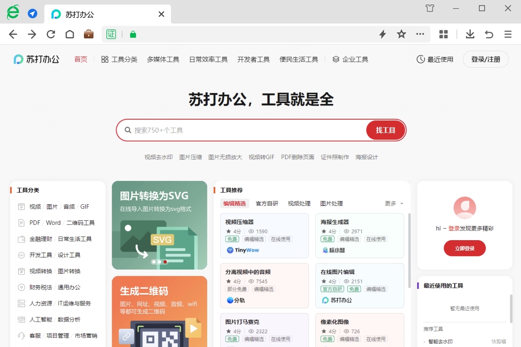Open the 图片打马赛克 tool card
521x347 pixels.
point(264,330)
